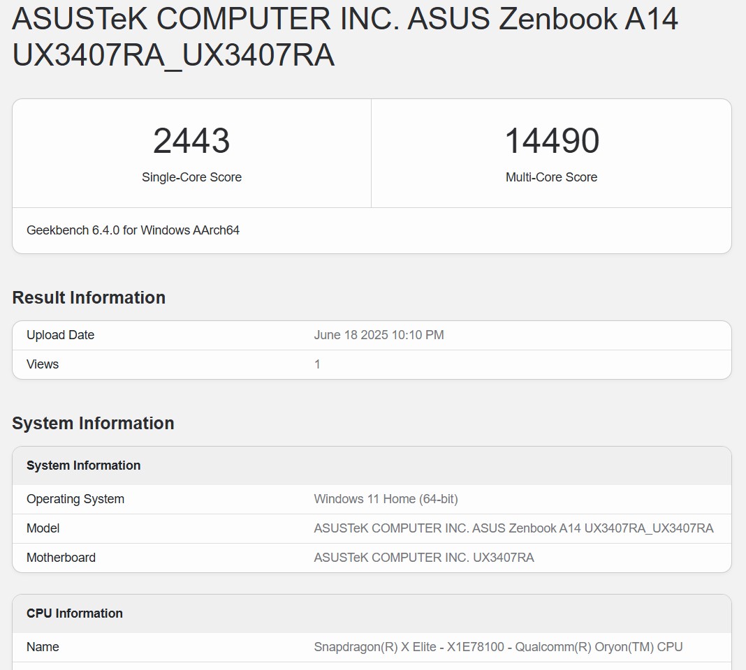Click the Geekbench 6.4.0 for Windows AArch64 text
This screenshot has height=670, width=746.
[133, 230]
